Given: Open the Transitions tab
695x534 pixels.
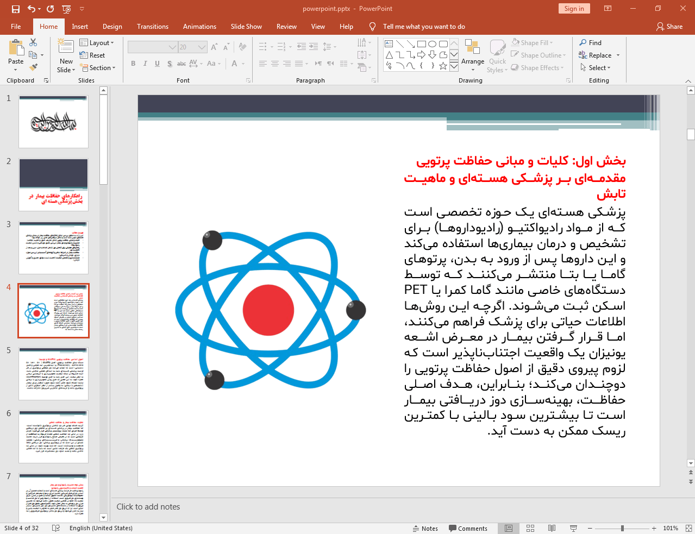Looking at the screenshot, I should pos(152,27).
